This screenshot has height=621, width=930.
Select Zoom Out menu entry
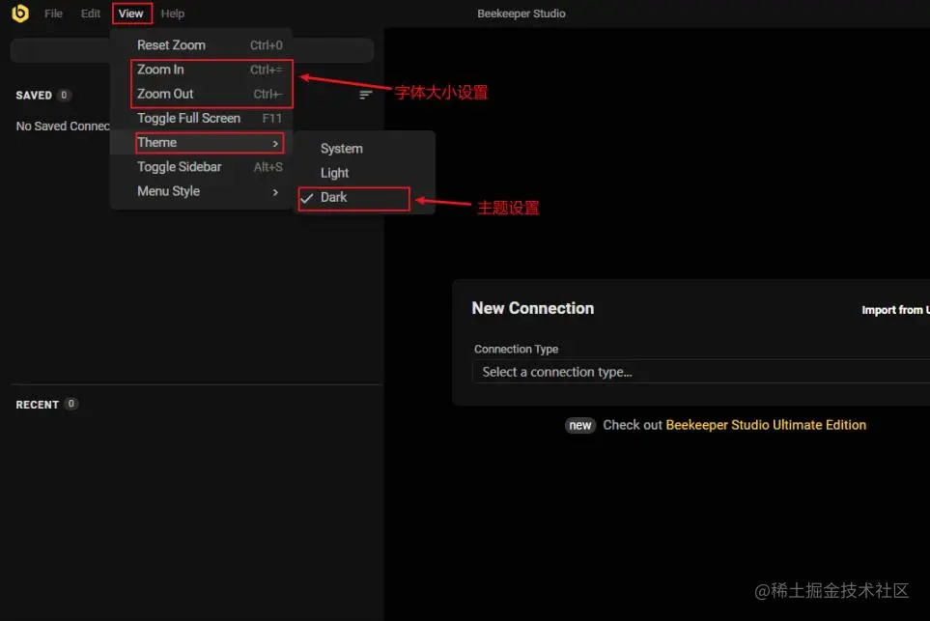(201, 94)
